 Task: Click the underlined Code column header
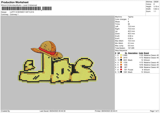(141, 53)
